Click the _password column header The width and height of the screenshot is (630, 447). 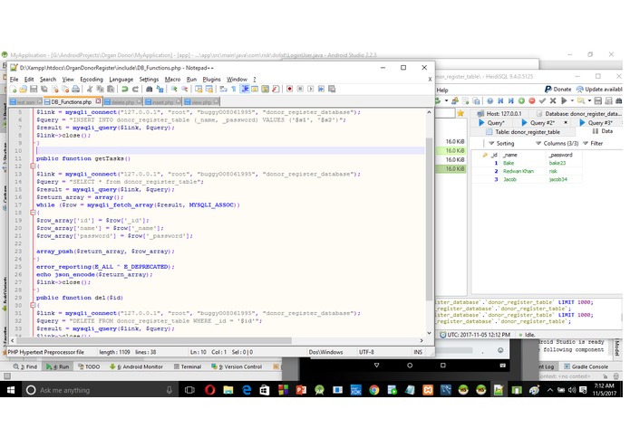pyautogui.click(x=561, y=155)
